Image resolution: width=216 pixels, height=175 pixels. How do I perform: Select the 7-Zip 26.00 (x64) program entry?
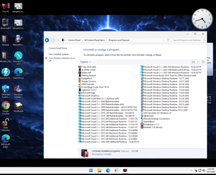pos(87,67)
